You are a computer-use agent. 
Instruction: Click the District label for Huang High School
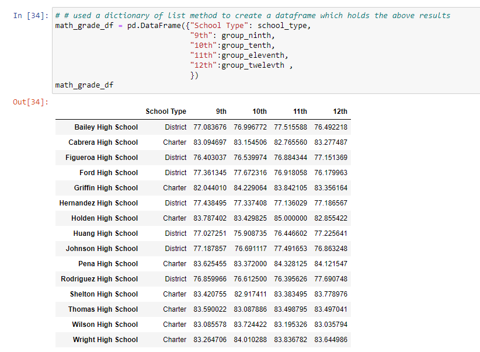click(x=175, y=233)
